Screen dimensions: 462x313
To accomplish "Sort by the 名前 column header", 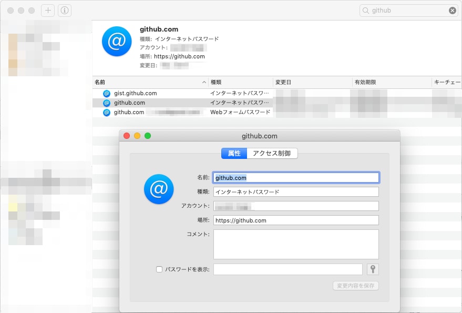I will click(x=150, y=82).
